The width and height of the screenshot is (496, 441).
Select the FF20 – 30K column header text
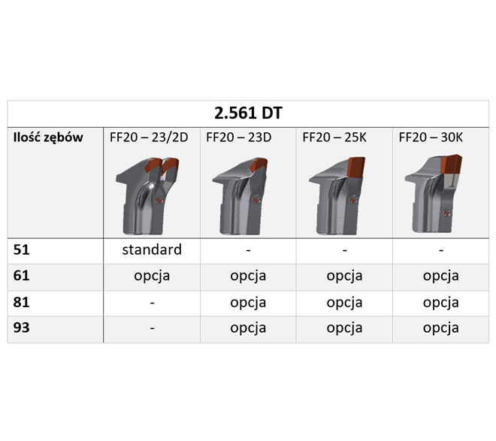point(431,137)
